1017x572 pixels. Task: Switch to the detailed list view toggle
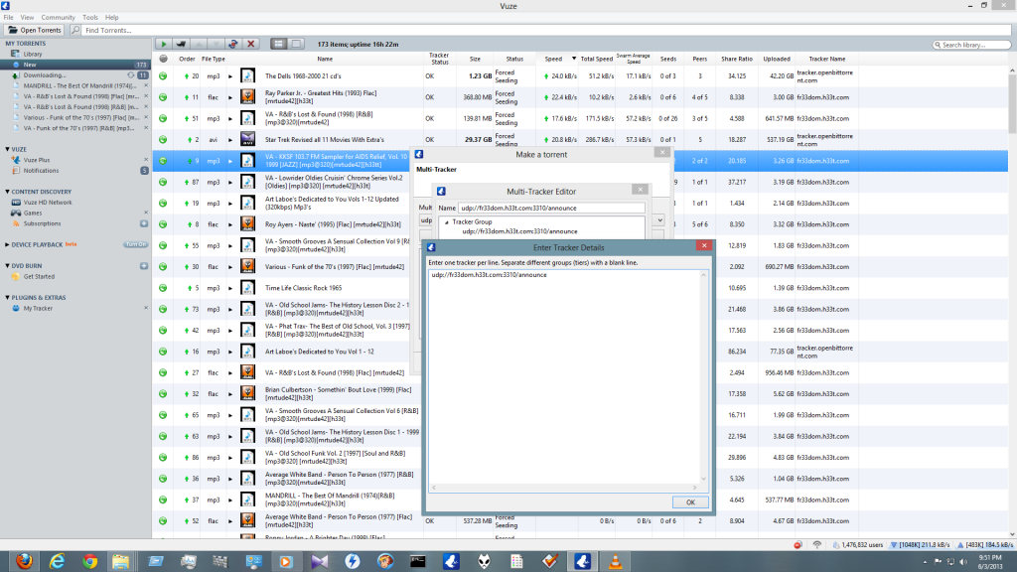click(x=279, y=44)
